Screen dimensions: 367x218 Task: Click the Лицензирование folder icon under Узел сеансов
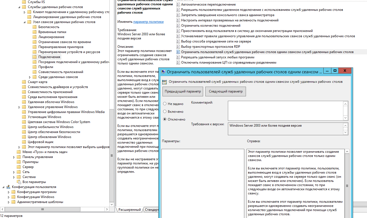coord(35,37)
